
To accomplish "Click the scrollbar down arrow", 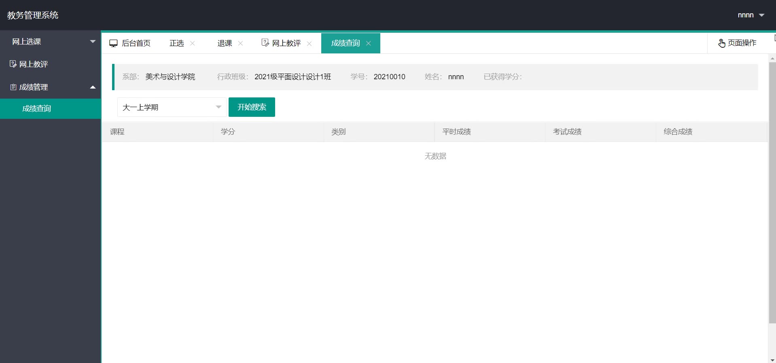I will (x=772, y=360).
